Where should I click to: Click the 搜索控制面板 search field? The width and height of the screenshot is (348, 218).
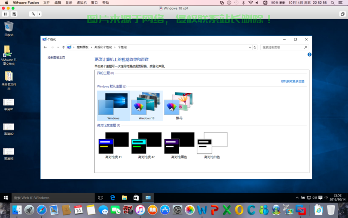(x=284, y=47)
